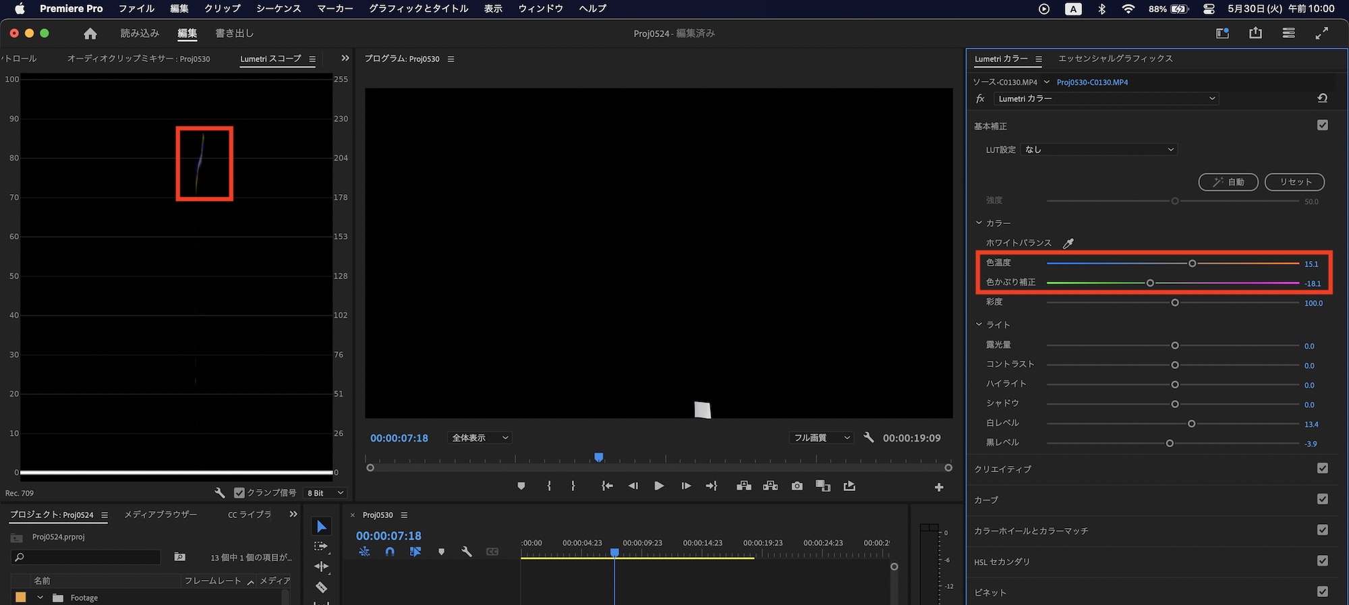The image size is (1349, 605).
Task: Click the Export Frame camera icon
Action: (x=797, y=486)
